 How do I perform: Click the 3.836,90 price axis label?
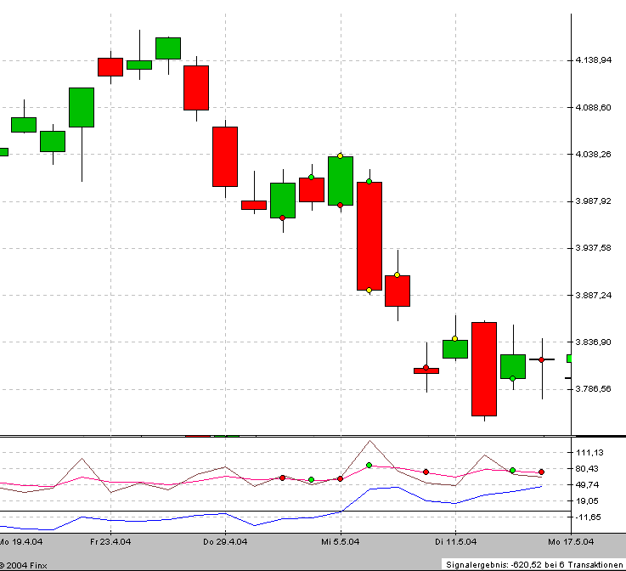593,342
